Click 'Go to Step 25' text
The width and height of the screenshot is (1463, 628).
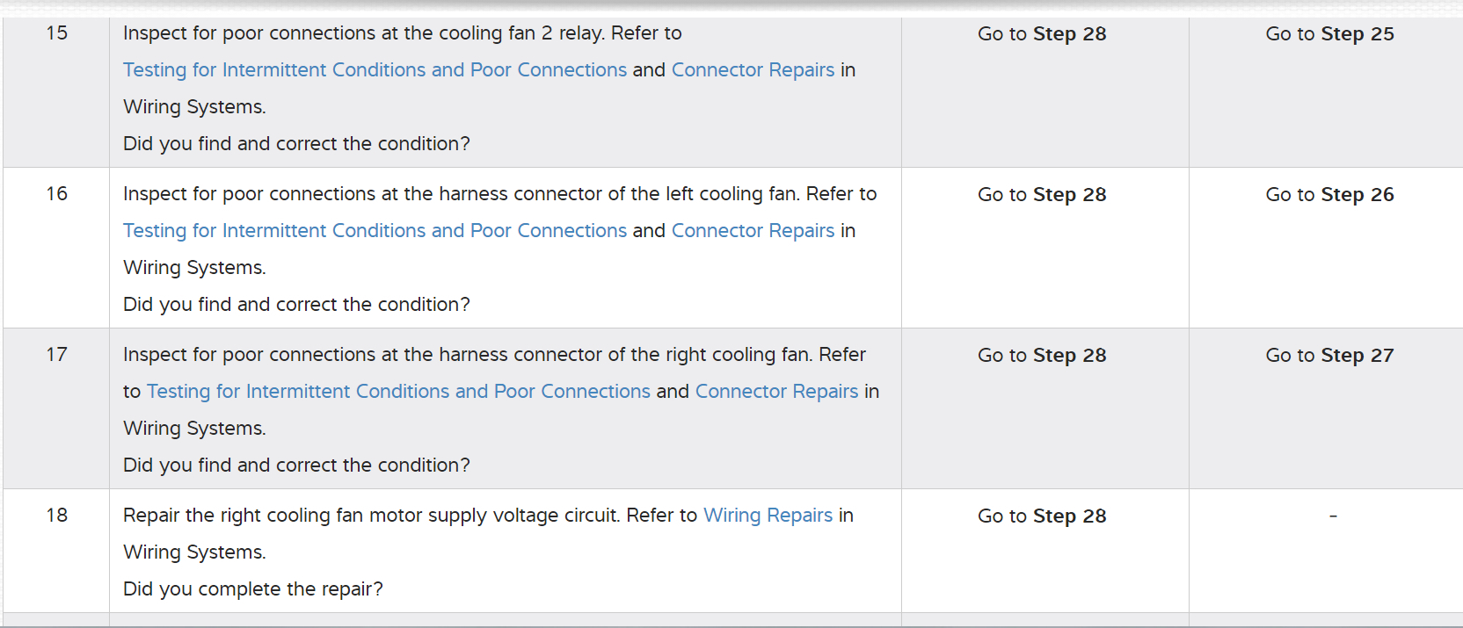click(1329, 34)
